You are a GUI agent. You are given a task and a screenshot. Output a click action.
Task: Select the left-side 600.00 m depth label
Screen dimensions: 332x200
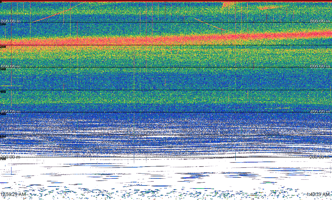[10, 66]
